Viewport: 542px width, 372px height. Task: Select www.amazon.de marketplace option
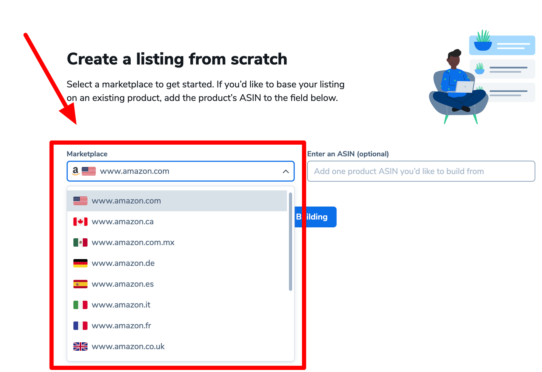pyautogui.click(x=123, y=263)
